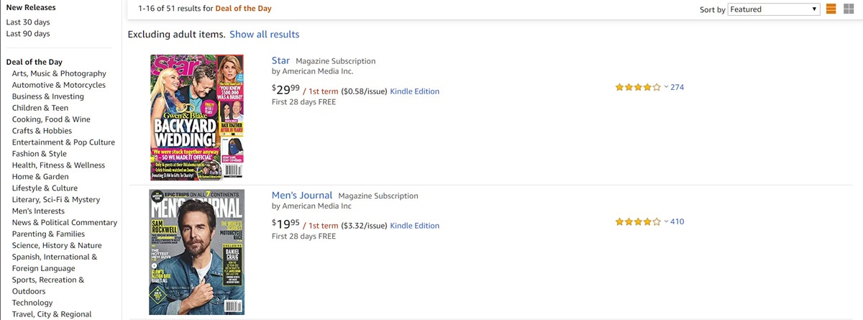Switch to list view layout icon
Viewport: 863px width, 320px height.
pos(831,9)
